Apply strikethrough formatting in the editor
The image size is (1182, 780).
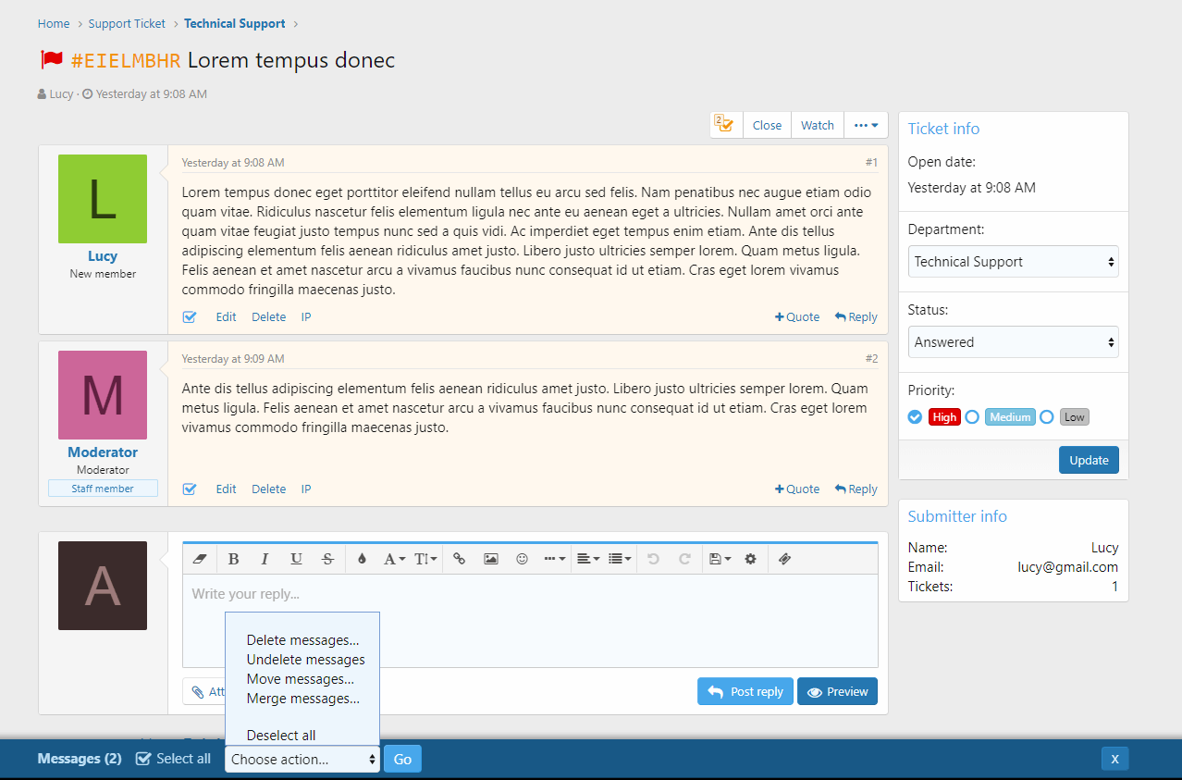pos(327,559)
